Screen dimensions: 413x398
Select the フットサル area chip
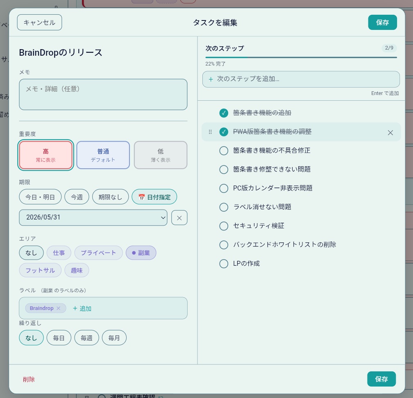40,270
